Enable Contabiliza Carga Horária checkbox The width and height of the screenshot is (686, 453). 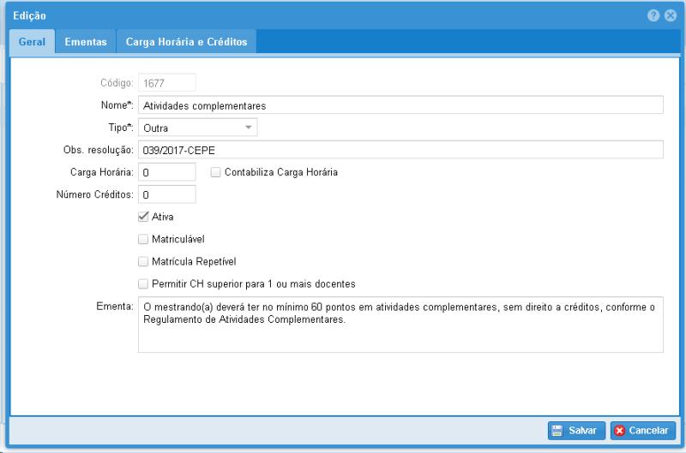(216, 172)
